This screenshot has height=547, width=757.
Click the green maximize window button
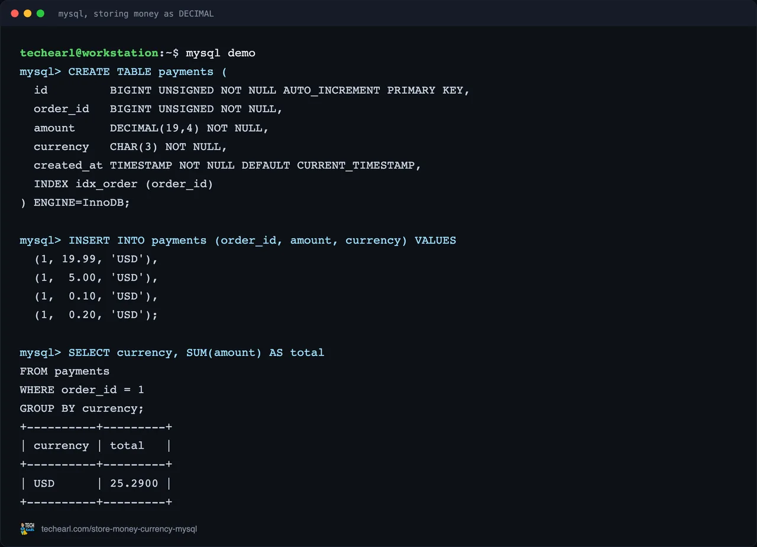tap(40, 13)
